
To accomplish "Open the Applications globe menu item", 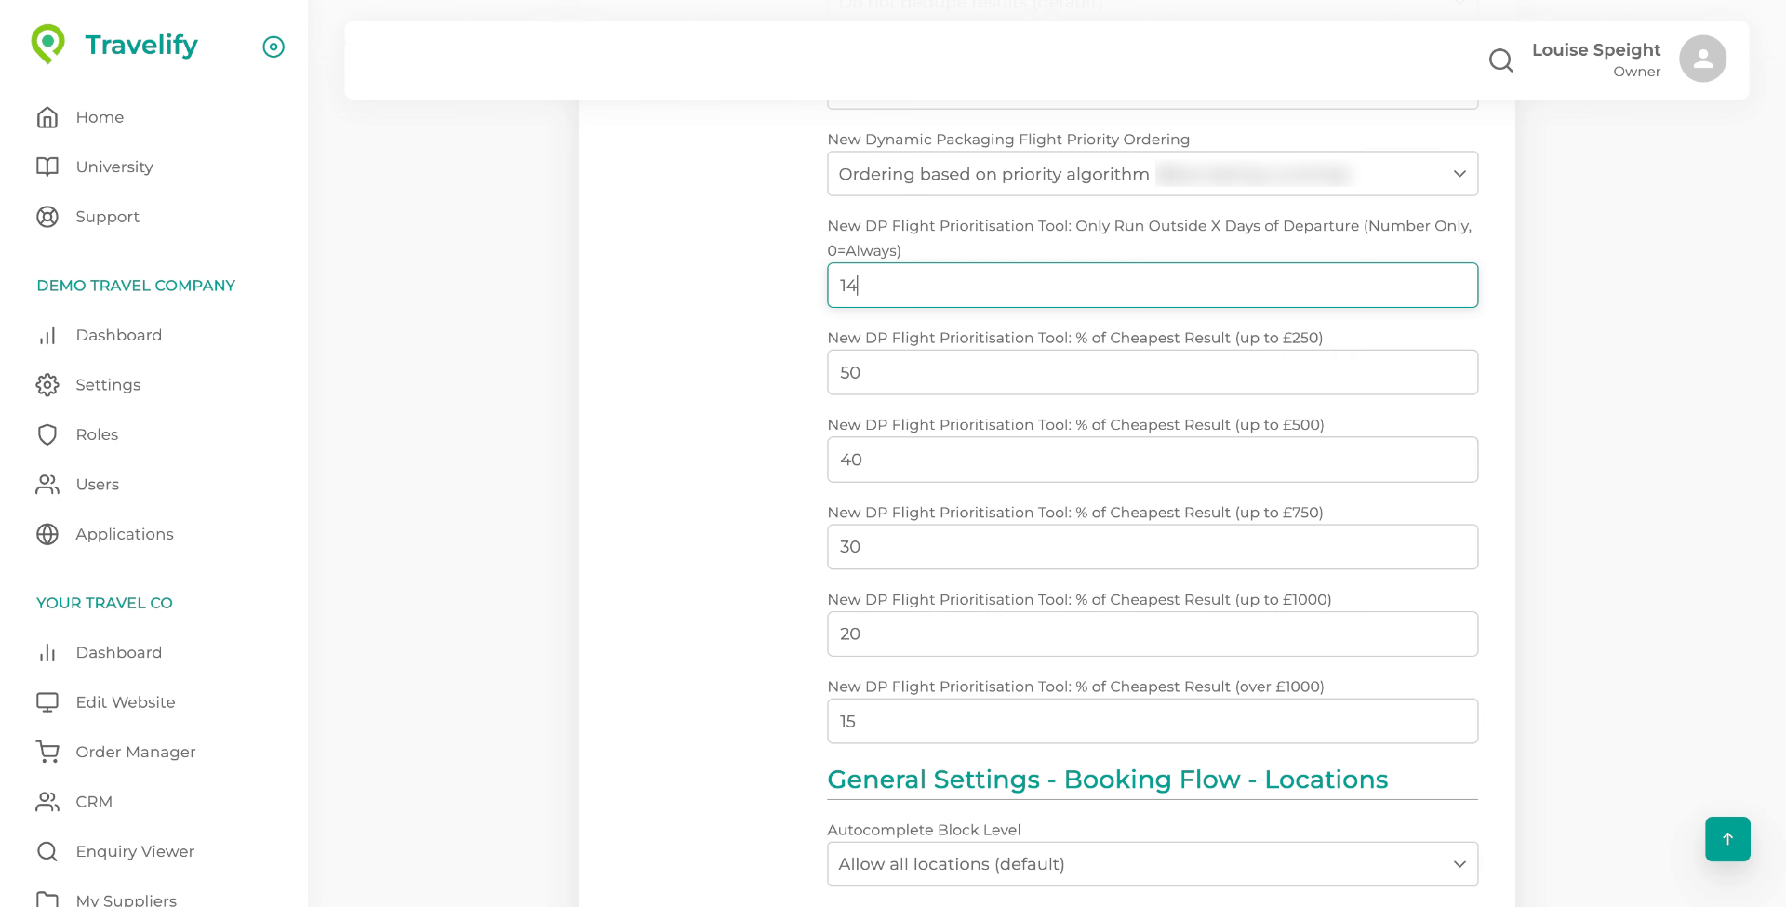I will click(124, 534).
